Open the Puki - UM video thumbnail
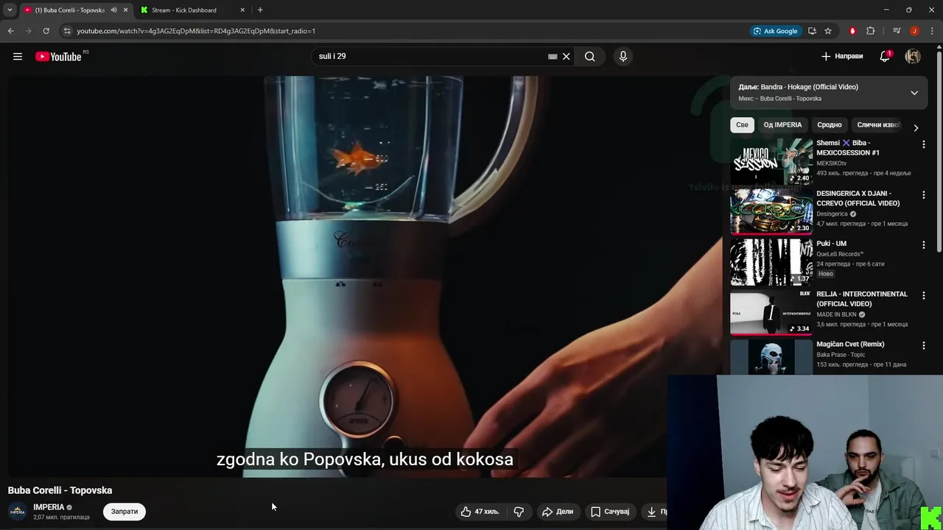Viewport: 943px width, 530px height. point(771,262)
